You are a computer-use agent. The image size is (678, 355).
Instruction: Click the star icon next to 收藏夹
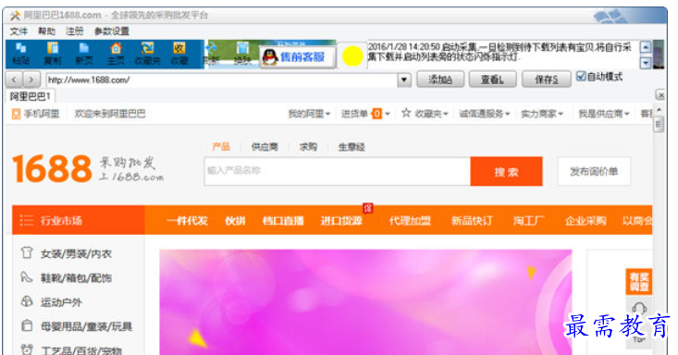coord(405,114)
